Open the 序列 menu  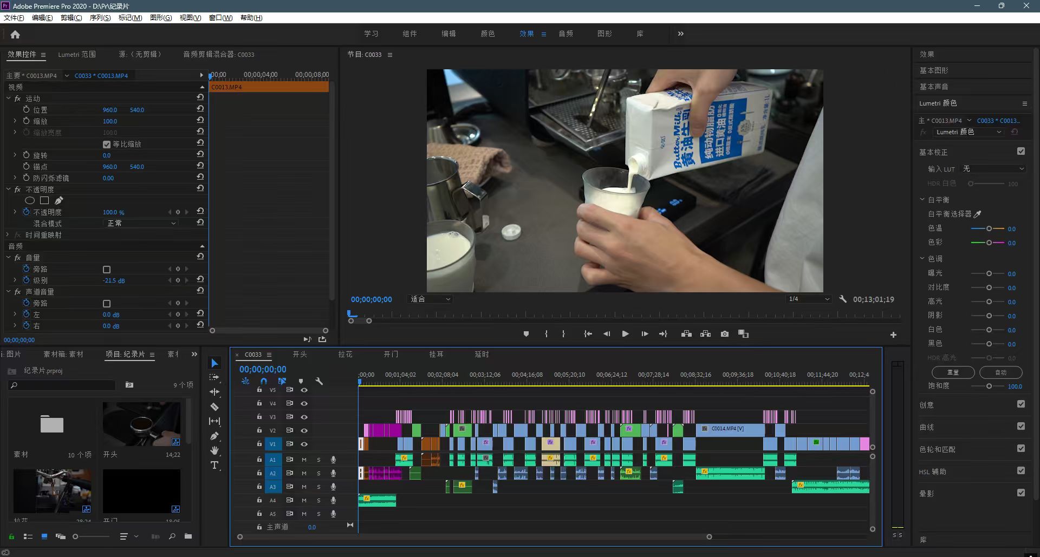100,18
